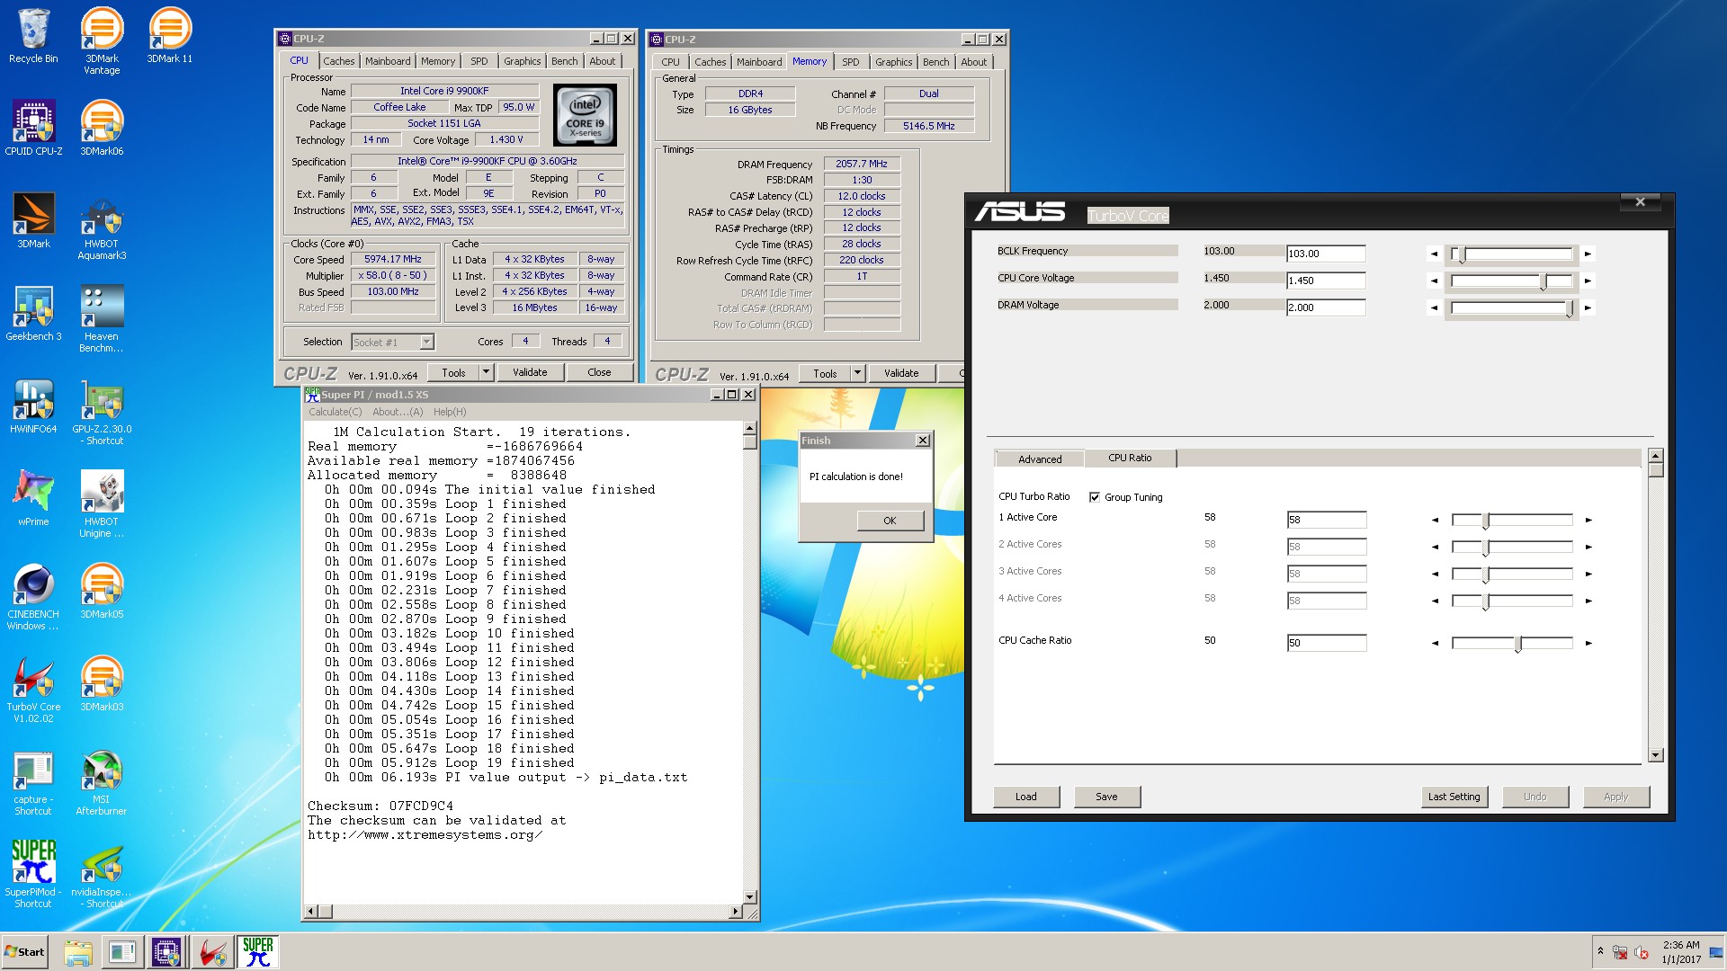Open capture shortcut desktop icon
The image size is (1727, 971).
click(x=33, y=782)
